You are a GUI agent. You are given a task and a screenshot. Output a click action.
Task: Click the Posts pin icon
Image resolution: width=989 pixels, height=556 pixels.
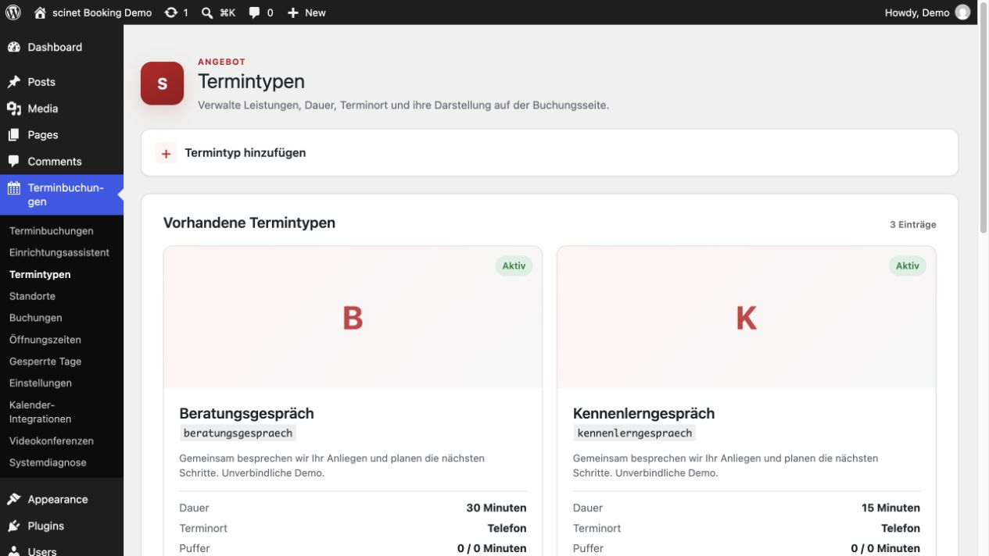coord(13,82)
